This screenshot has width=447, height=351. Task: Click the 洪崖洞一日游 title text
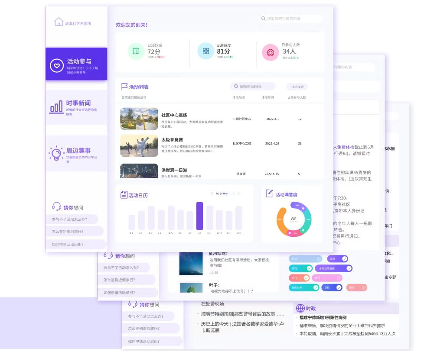[174, 170]
